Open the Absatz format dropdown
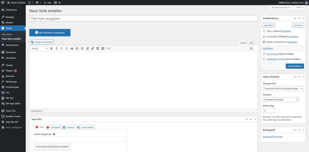Image resolution: width=309 pixels, height=152 pixels. pos(40,49)
